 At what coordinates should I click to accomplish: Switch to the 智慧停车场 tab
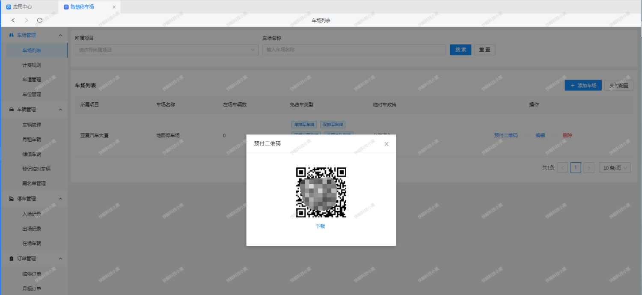click(x=89, y=7)
